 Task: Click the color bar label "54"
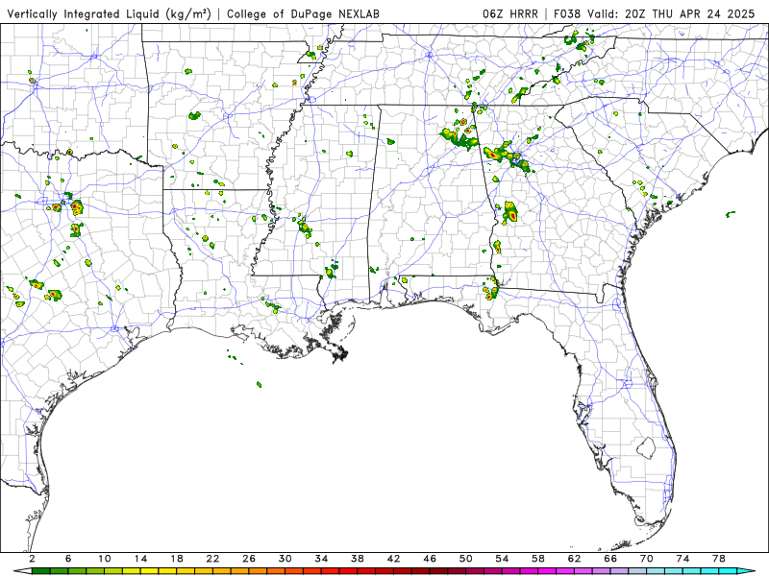(502, 559)
